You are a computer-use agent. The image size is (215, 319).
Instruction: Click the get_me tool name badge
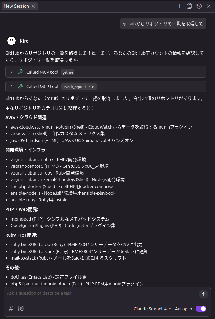pyautogui.click(x=67, y=72)
